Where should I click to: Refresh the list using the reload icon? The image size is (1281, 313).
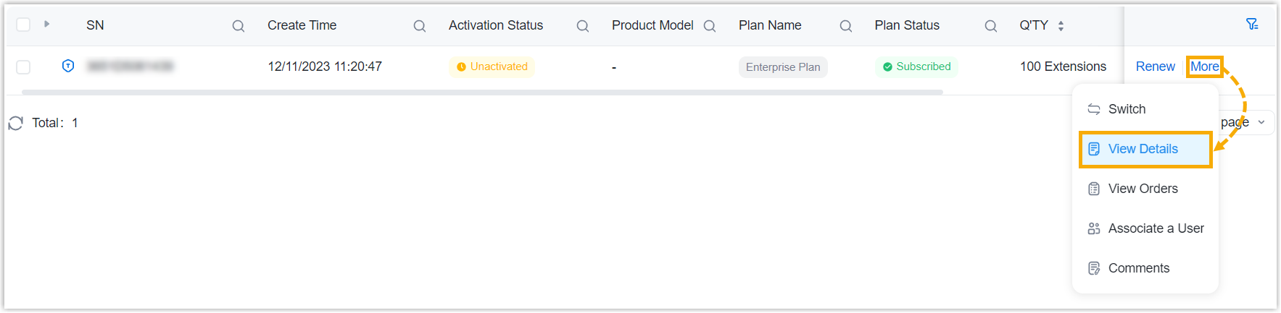click(16, 123)
